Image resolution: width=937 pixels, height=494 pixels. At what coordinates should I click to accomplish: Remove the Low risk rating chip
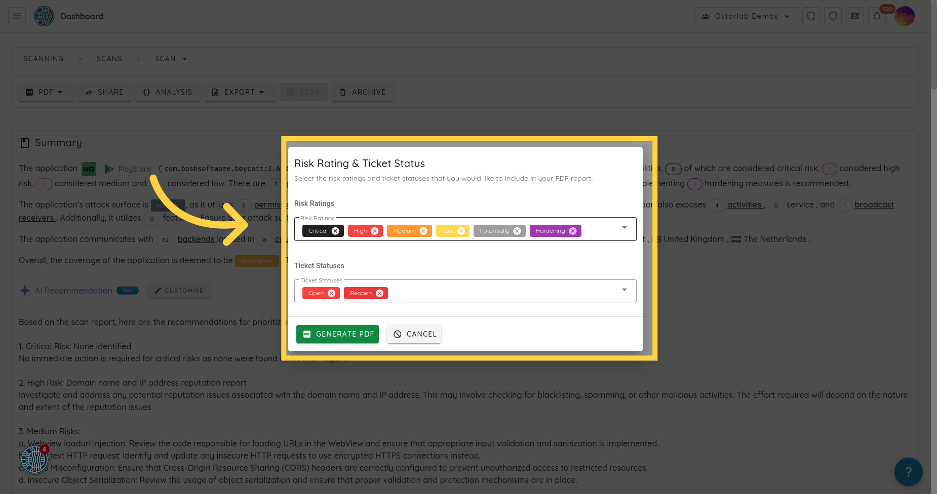461,231
